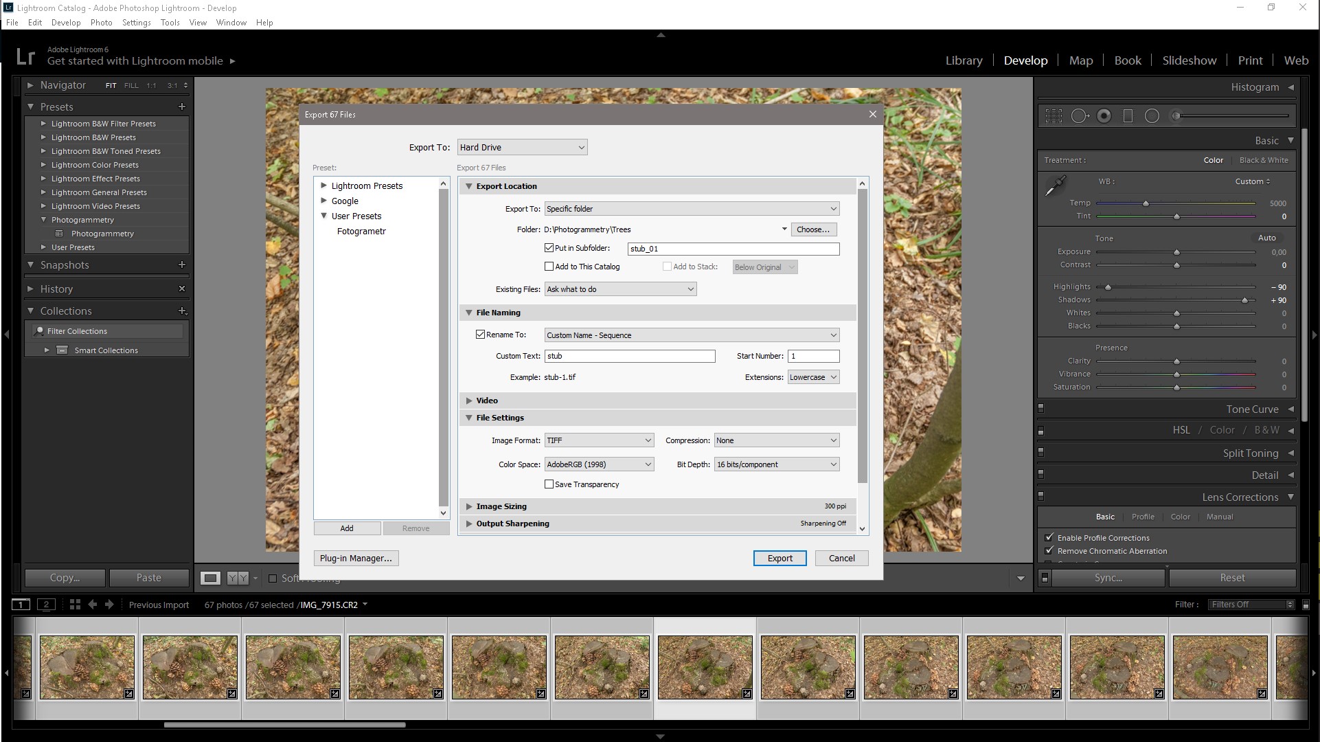Select the Spot Removal tool icon

coord(1079,116)
